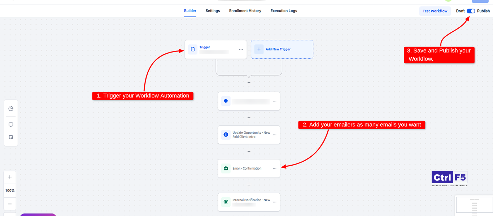Click the Internal Notification bell icon
493x216 pixels.
point(226,202)
